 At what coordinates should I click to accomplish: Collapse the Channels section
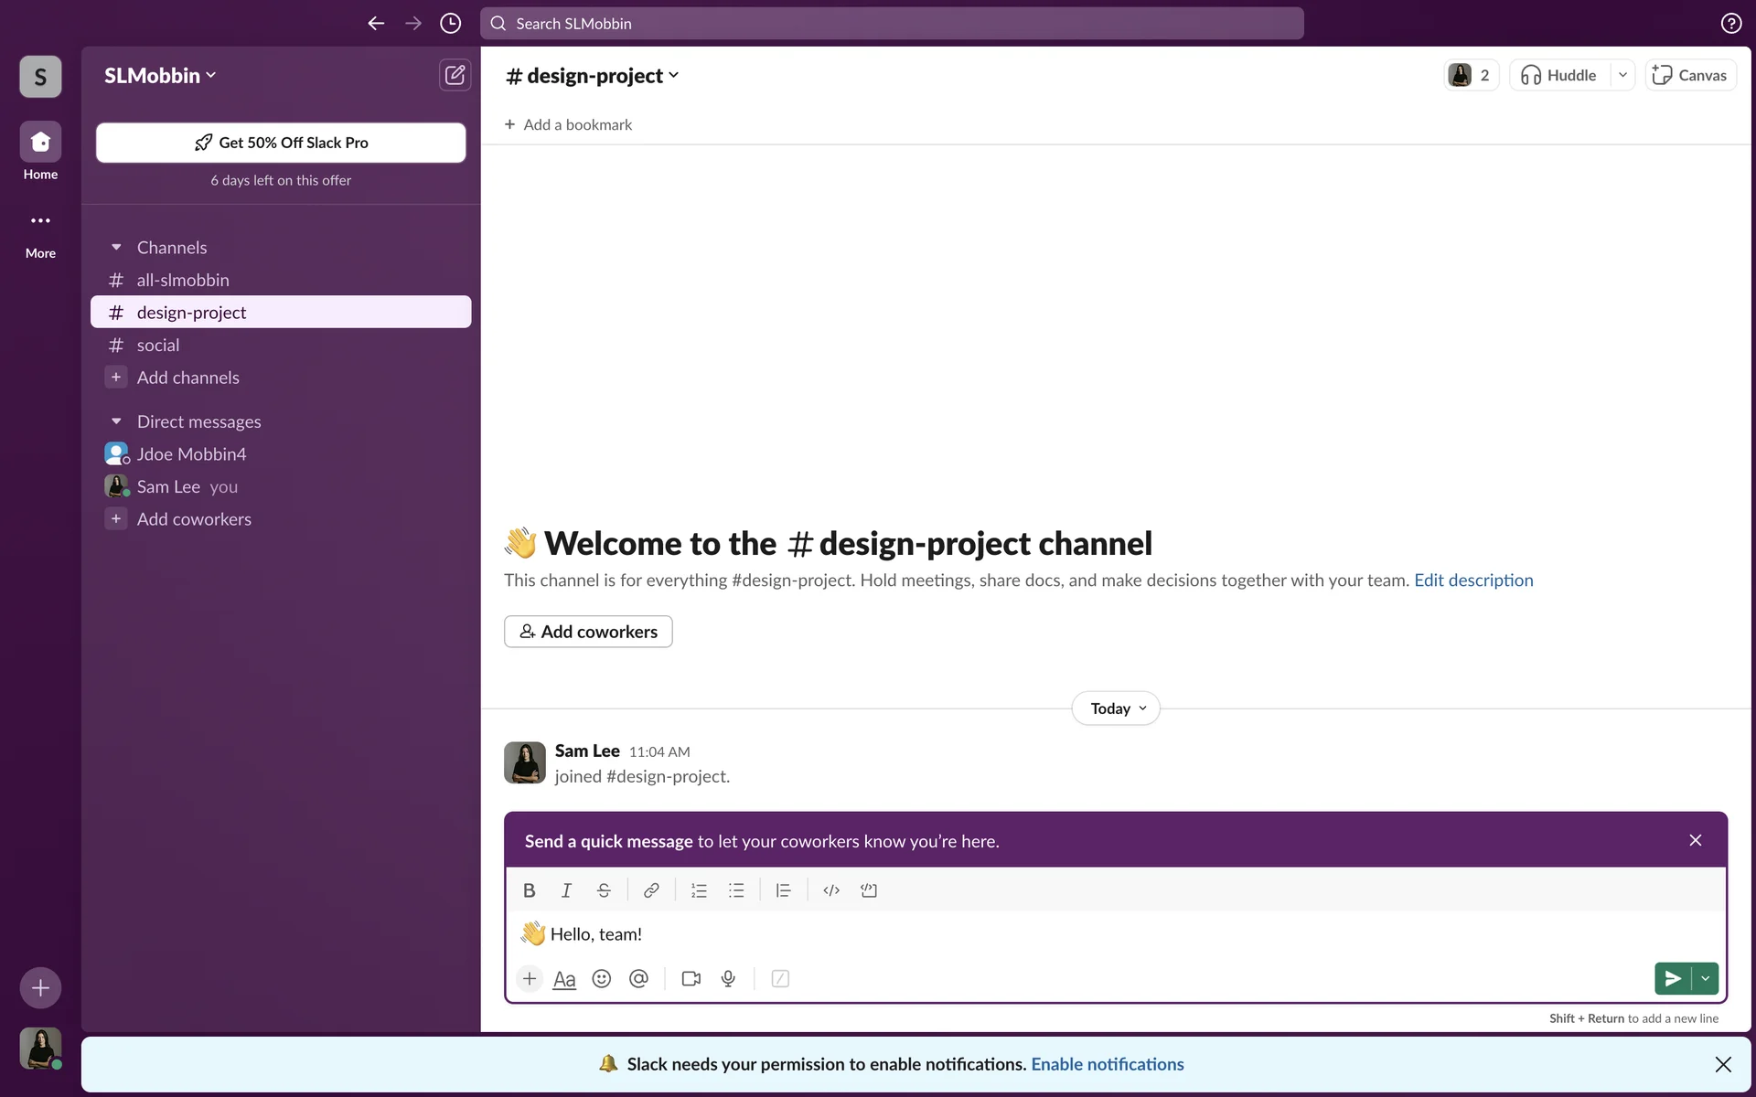point(116,248)
